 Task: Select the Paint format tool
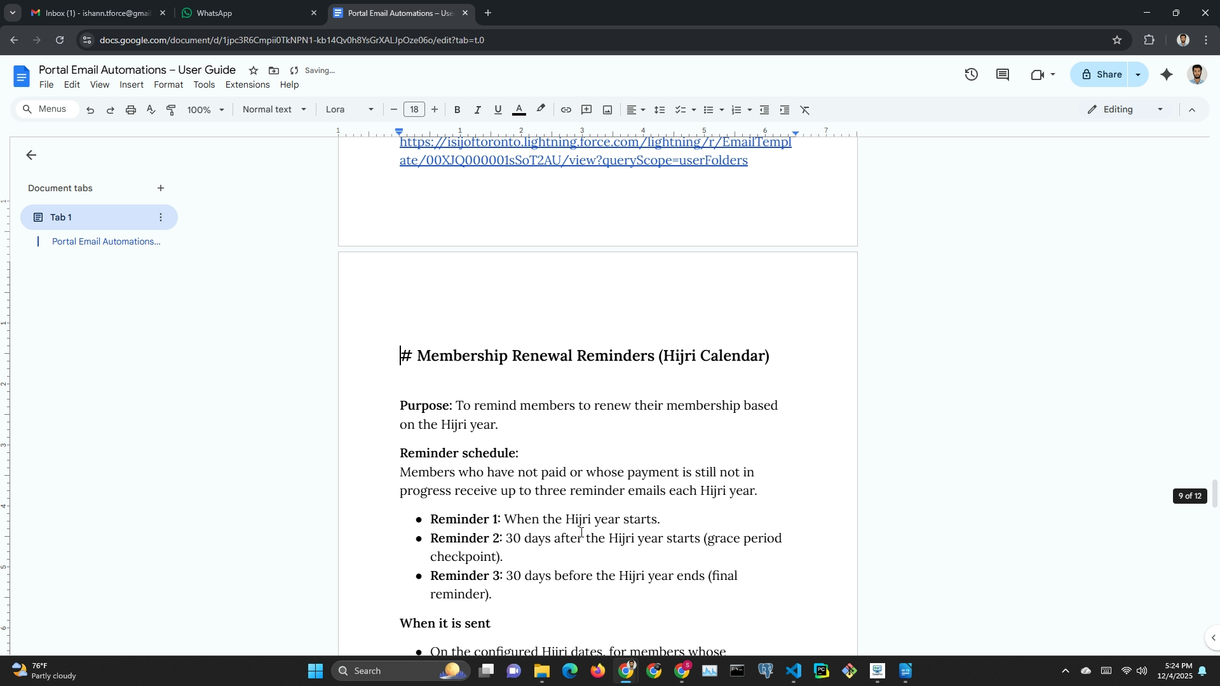coord(171,110)
